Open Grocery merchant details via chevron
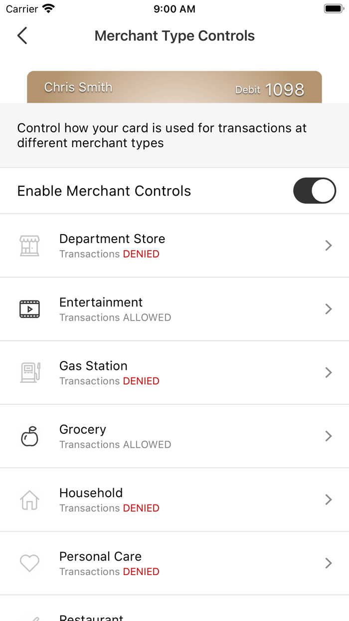349x621 pixels. [328, 436]
